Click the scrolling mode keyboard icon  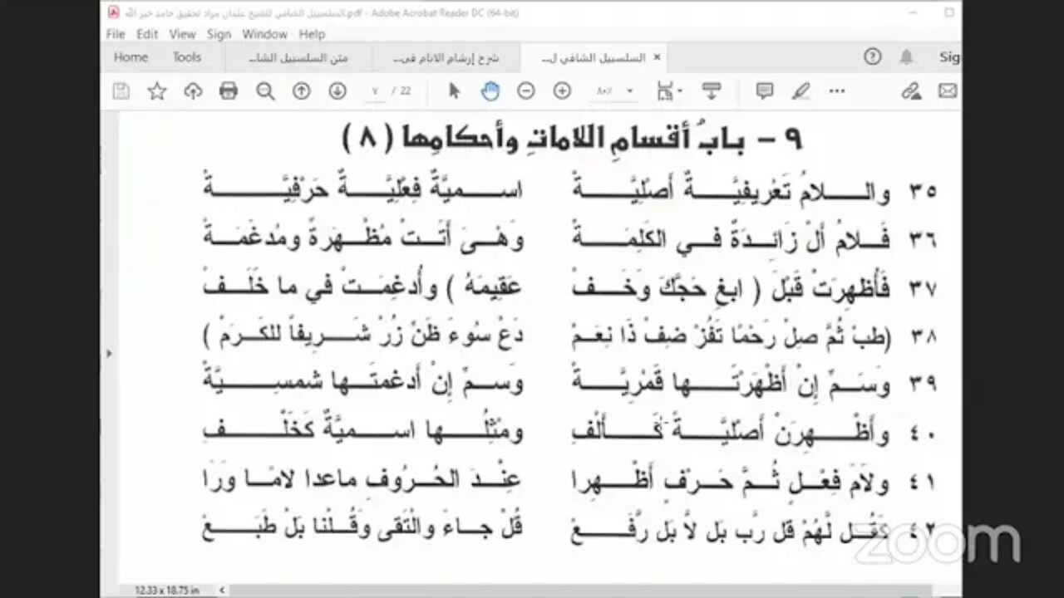click(711, 91)
